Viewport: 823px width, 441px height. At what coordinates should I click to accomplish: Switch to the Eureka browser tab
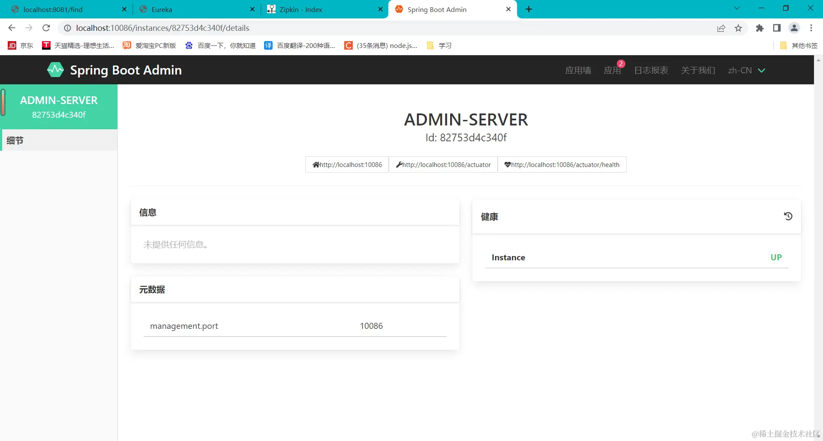pos(196,9)
